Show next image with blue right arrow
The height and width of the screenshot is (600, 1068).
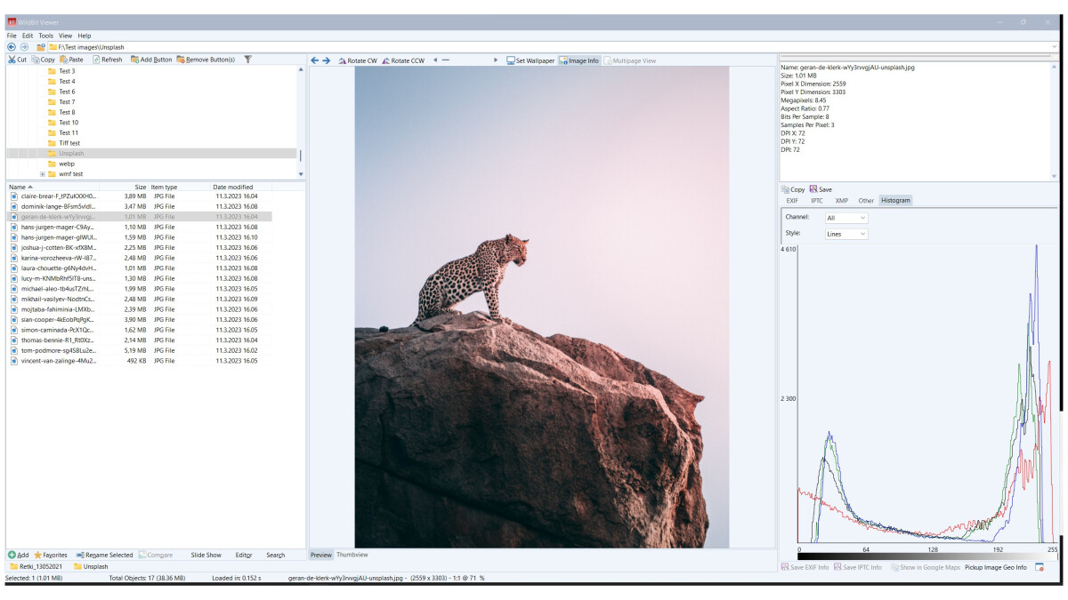[327, 60]
